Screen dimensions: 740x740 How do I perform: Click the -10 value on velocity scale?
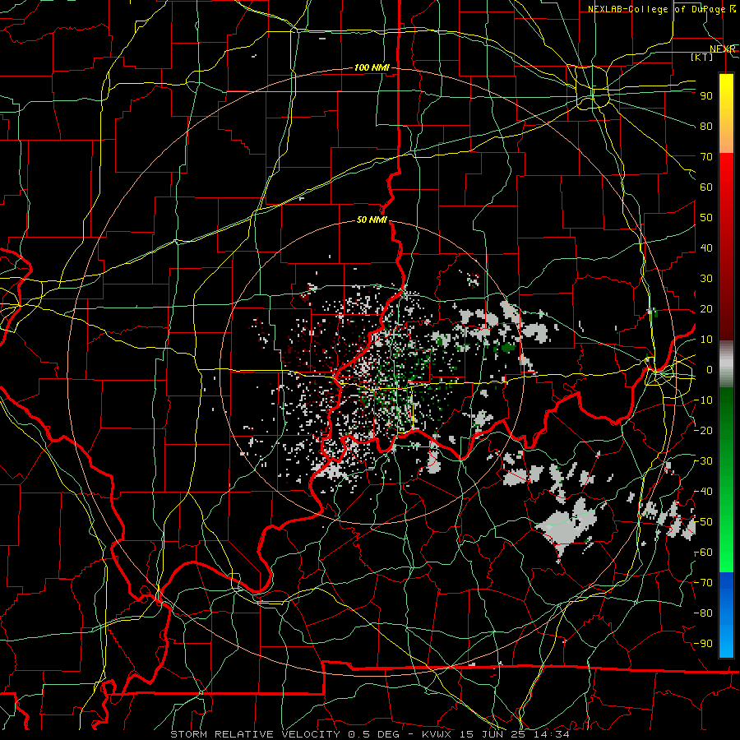[x=703, y=400]
